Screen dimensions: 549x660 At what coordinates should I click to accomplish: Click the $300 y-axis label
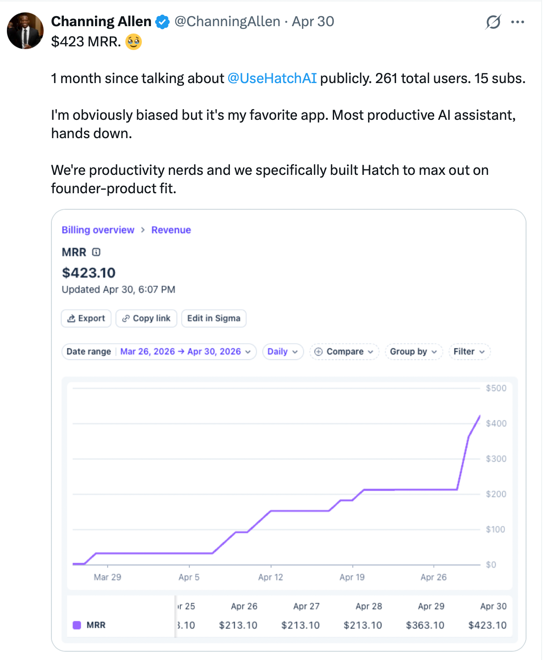point(496,459)
